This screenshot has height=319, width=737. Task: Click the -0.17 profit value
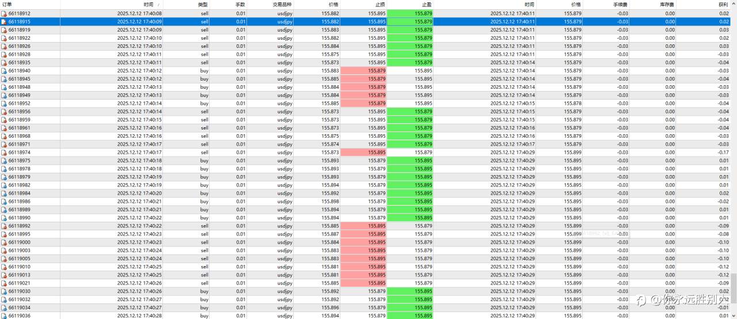click(723, 152)
